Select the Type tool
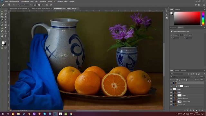 pyautogui.click(x=5, y=31)
